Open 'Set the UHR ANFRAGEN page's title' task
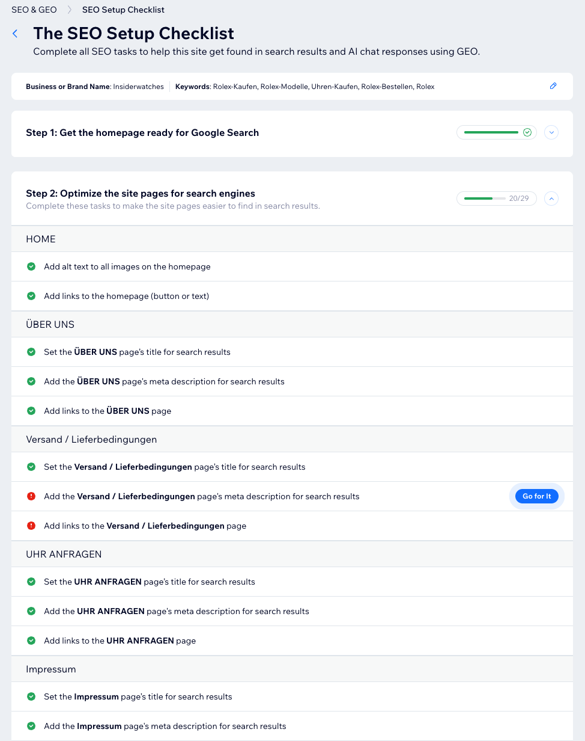The height and width of the screenshot is (741, 585). point(150,582)
